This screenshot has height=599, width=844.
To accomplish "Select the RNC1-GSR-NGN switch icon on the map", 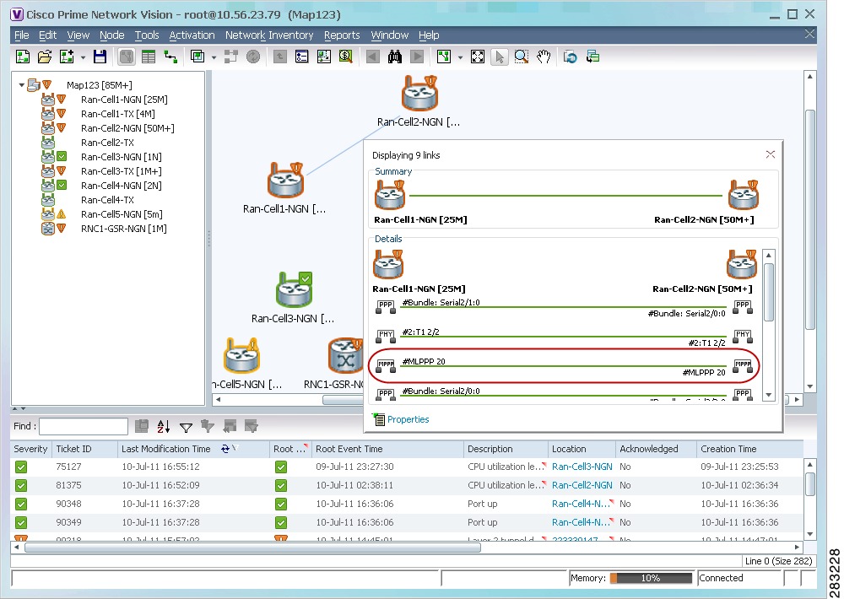I will tap(345, 356).
